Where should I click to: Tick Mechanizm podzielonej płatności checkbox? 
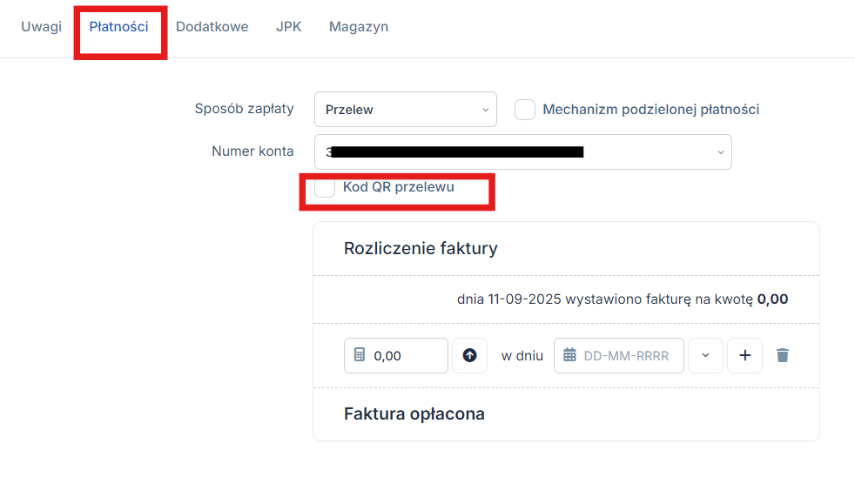coord(525,110)
